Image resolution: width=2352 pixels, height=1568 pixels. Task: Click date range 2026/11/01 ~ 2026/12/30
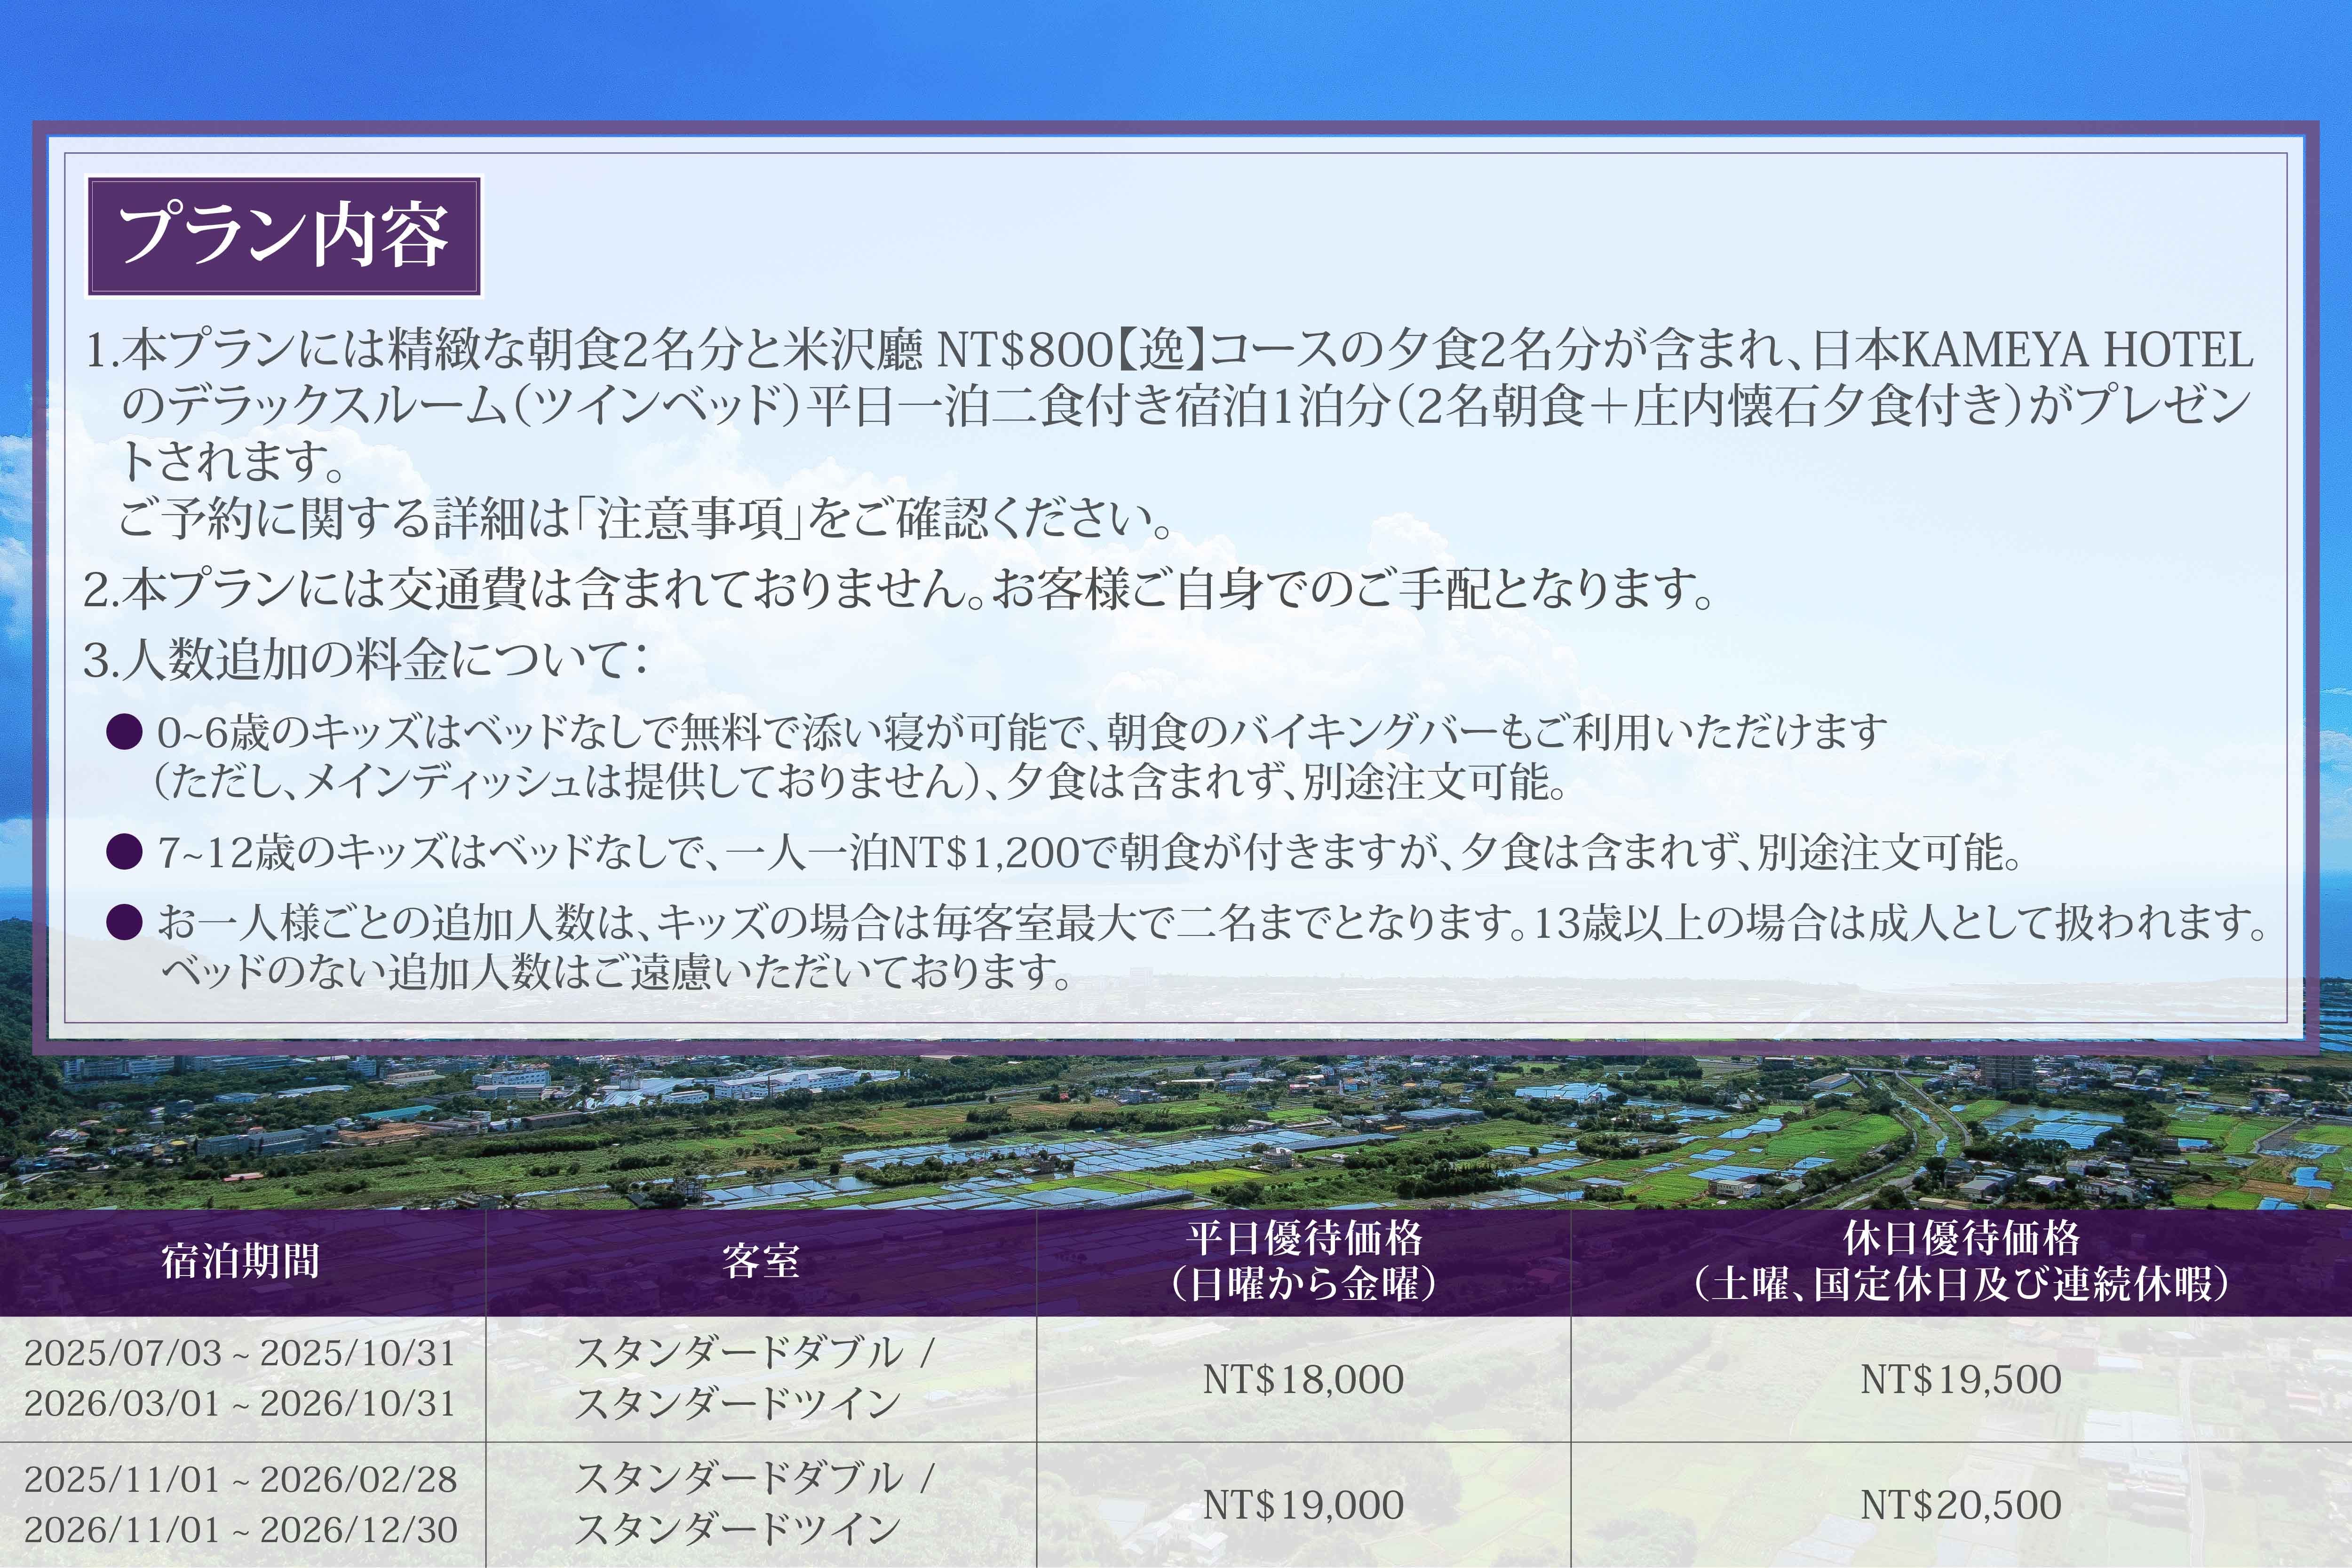tap(240, 1529)
